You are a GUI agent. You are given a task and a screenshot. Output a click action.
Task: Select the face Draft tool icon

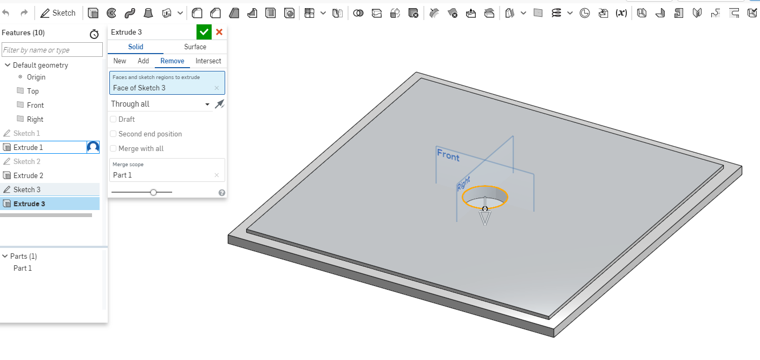234,13
